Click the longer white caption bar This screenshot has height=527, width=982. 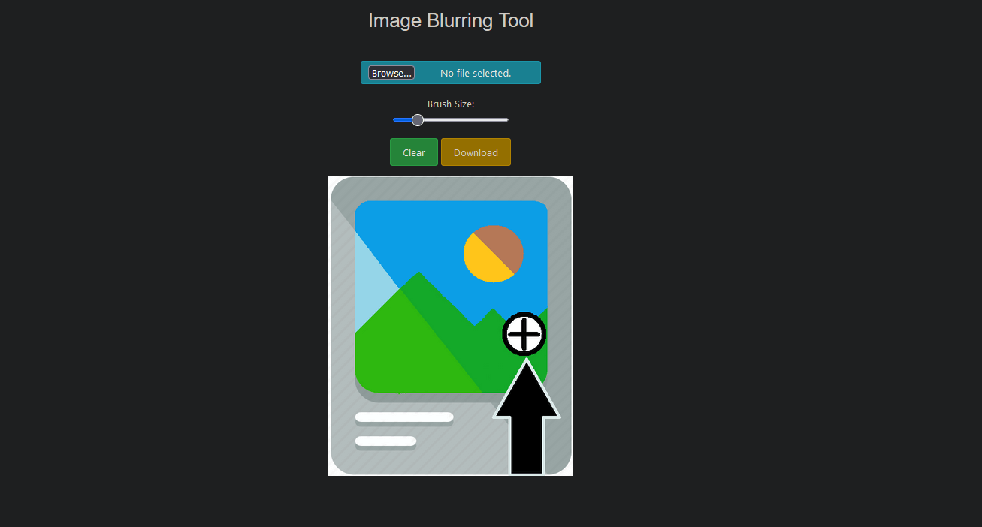[404, 417]
